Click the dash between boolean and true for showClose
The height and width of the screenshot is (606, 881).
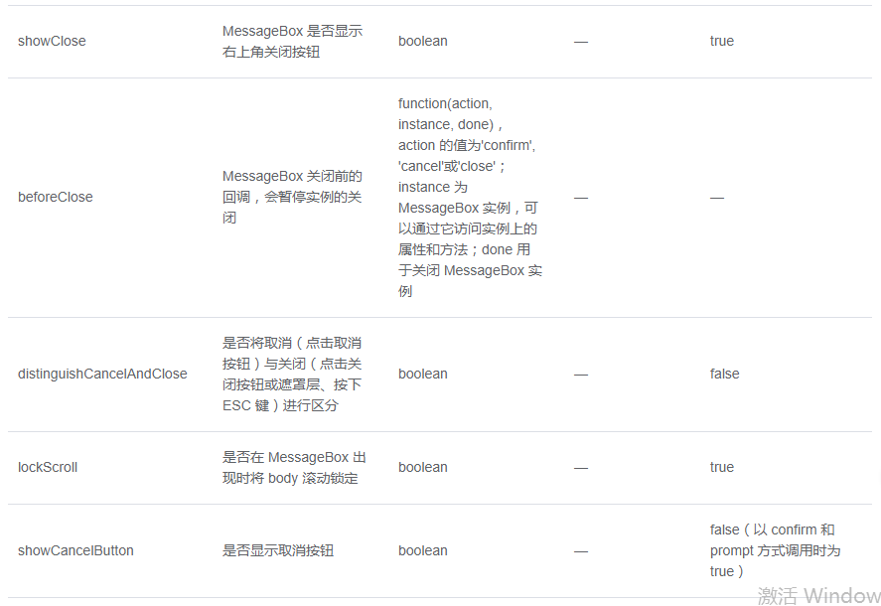click(581, 41)
